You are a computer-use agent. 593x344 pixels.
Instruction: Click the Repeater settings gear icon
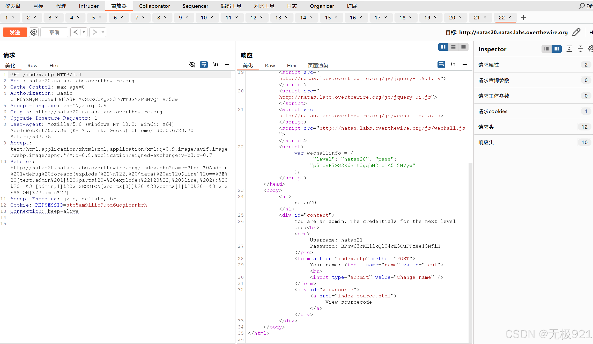pyautogui.click(x=34, y=32)
